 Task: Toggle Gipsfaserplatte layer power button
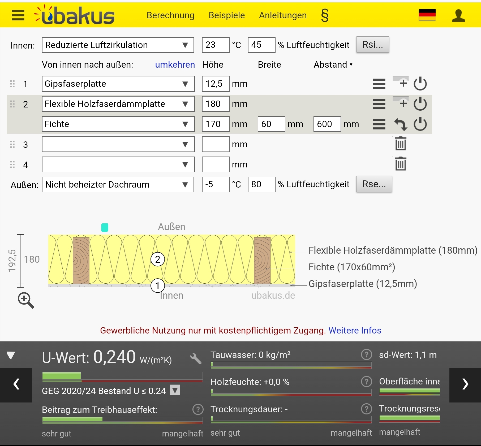tap(420, 84)
